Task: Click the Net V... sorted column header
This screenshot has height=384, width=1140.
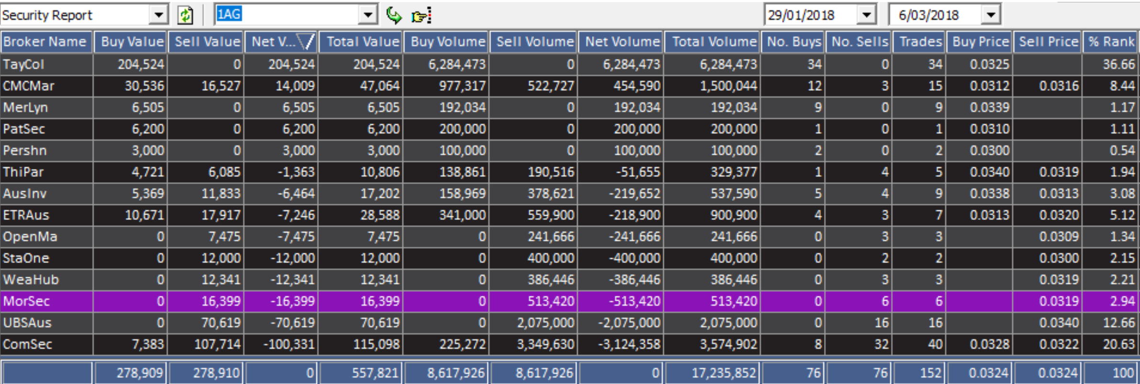Action: tap(281, 42)
